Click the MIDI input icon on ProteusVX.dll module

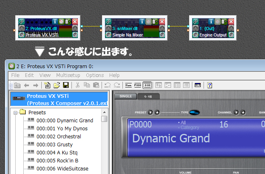tap(21, 28)
